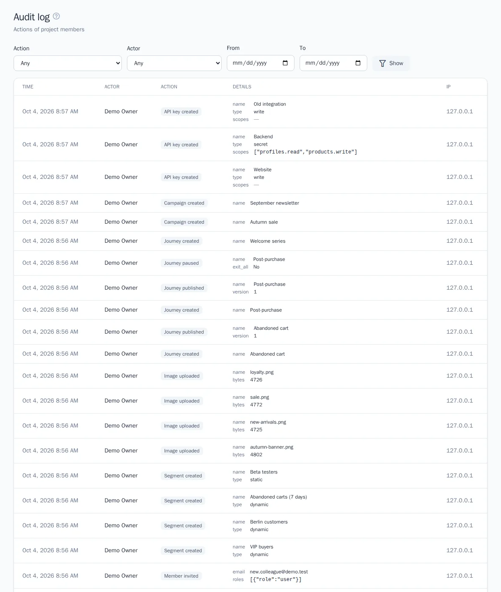Click the IP column header

click(449, 87)
